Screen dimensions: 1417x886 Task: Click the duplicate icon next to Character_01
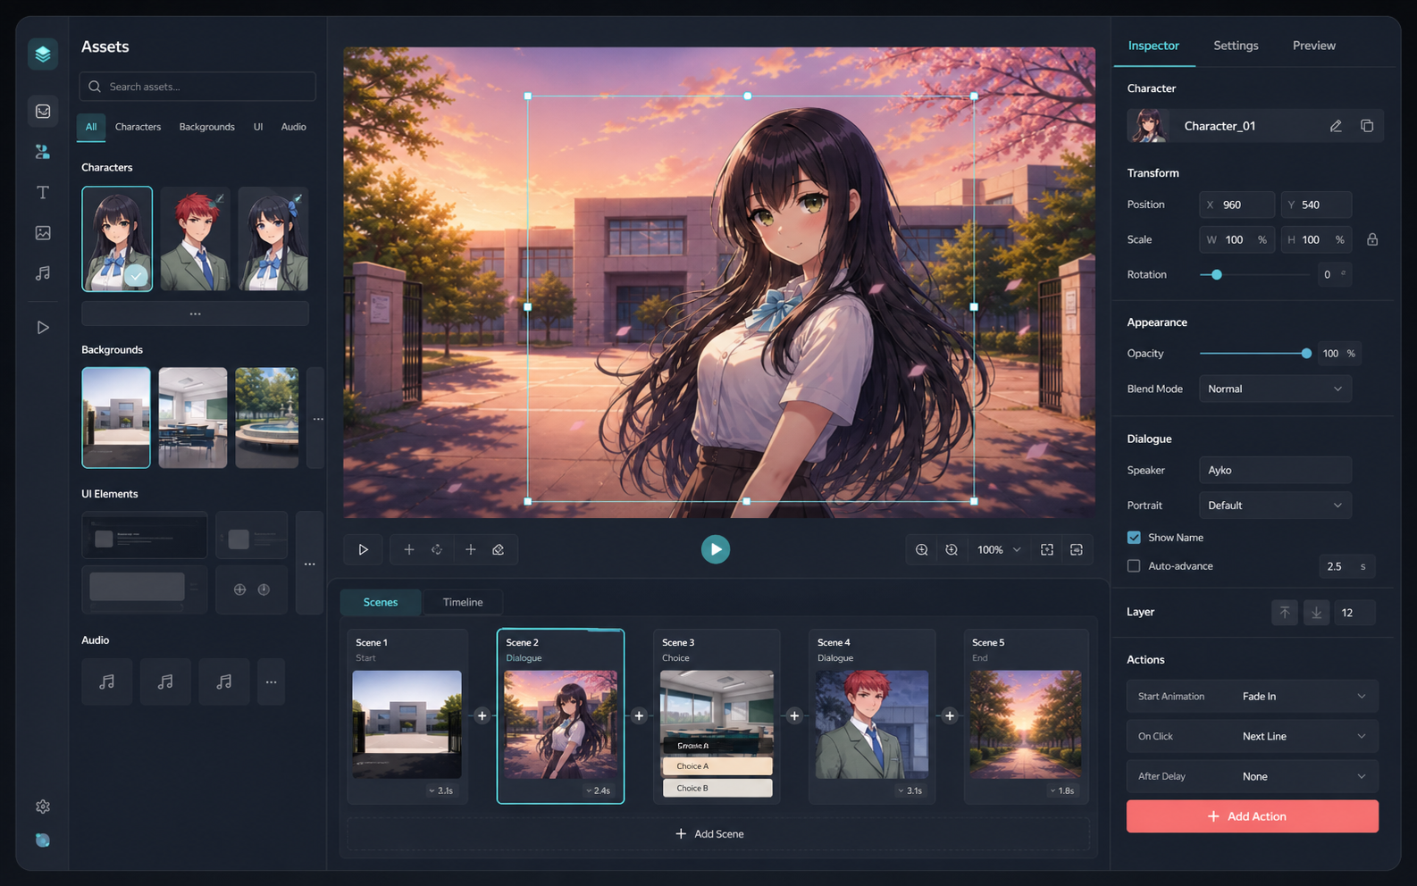coord(1367,126)
